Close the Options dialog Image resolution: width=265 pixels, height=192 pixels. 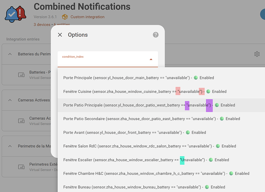(60, 35)
